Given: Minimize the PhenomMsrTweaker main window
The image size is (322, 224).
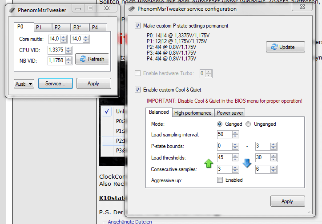Looking at the screenshot, I should coord(78,8).
